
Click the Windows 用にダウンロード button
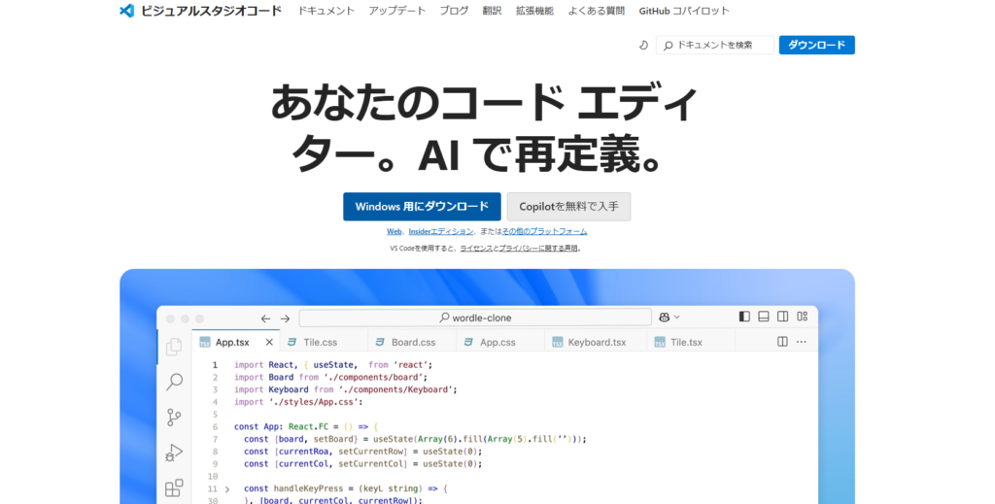422,207
